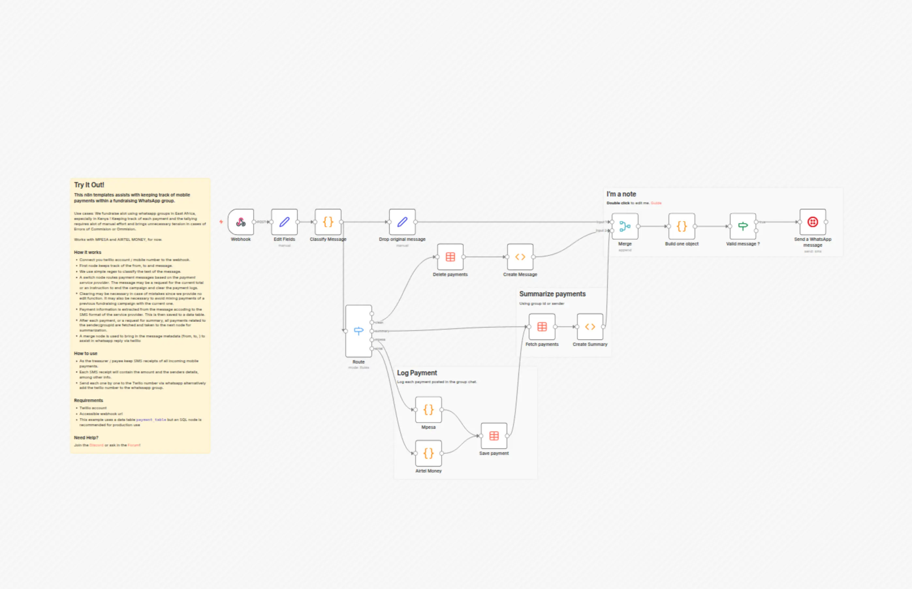Select the Log Payment sticky note title

point(417,373)
